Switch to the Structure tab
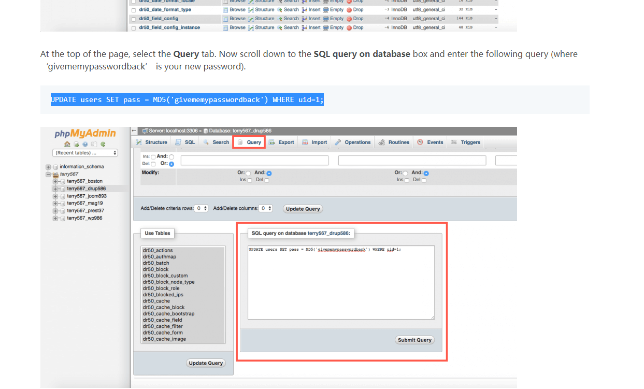This screenshot has height=389, width=644. [x=152, y=142]
